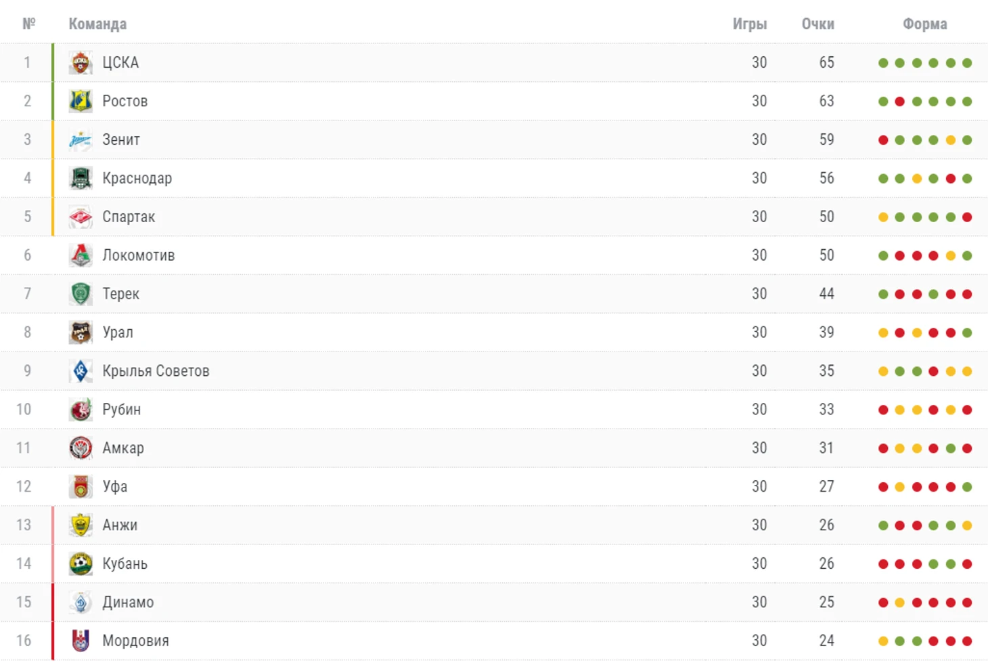The height and width of the screenshot is (665, 988).
Task: Click Ростов's red loss form dot
Action: 899,102
